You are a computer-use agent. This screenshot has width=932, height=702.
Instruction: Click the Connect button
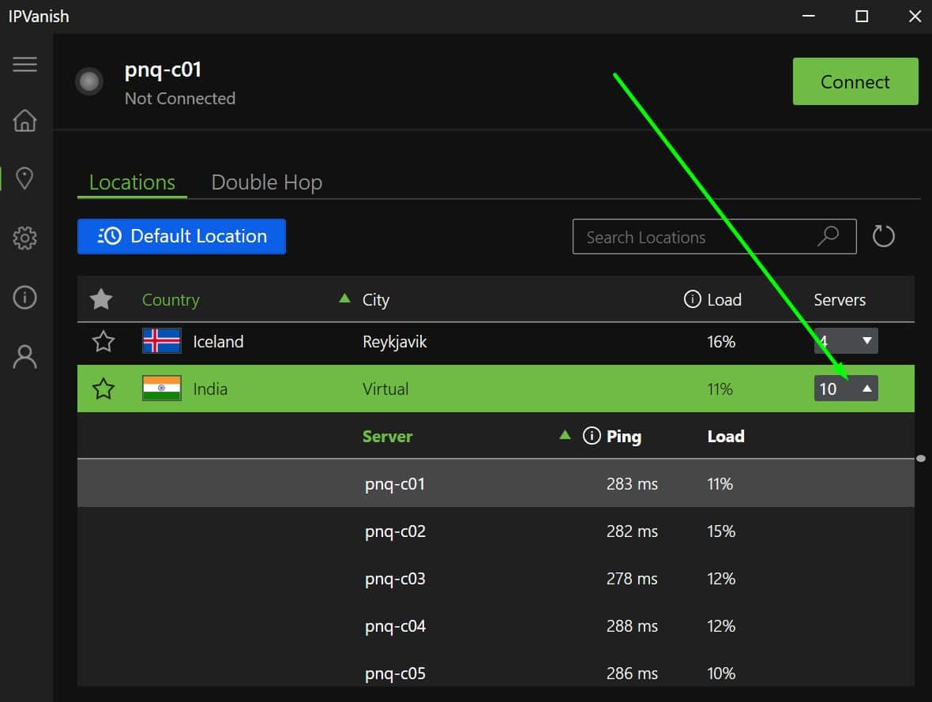[x=855, y=81]
